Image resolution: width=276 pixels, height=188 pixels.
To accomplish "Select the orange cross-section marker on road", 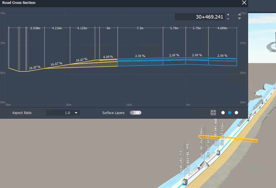I will click(228, 138).
